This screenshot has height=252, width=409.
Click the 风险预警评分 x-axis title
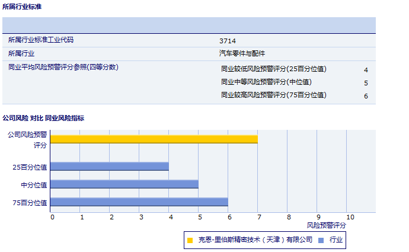[327, 225]
